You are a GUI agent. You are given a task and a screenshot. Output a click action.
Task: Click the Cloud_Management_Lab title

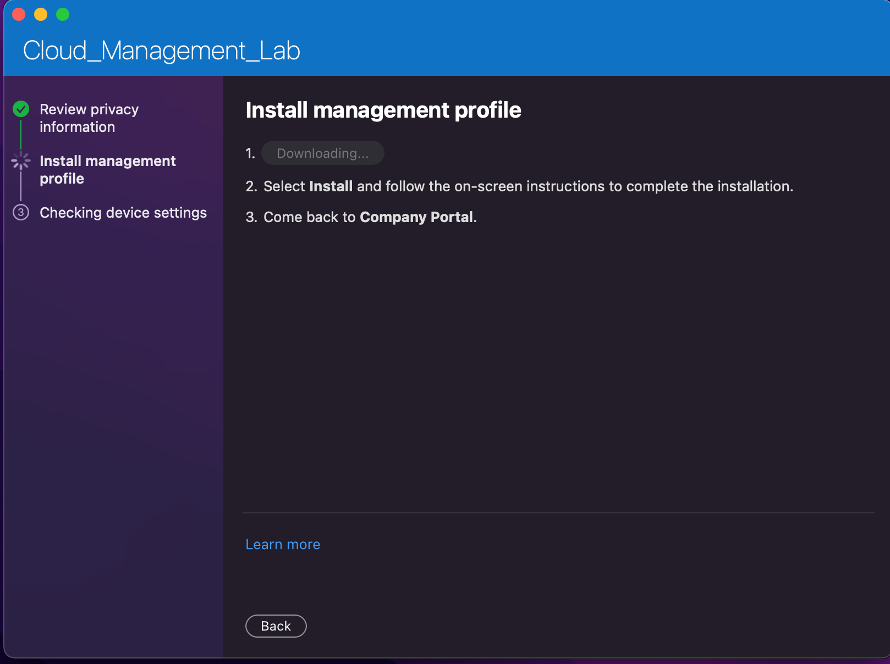[161, 51]
